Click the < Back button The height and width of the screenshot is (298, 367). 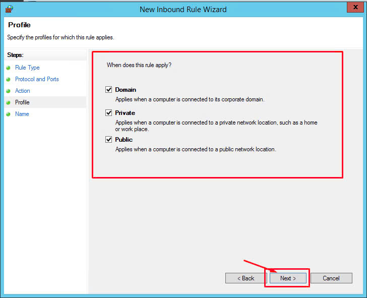[x=246, y=278]
